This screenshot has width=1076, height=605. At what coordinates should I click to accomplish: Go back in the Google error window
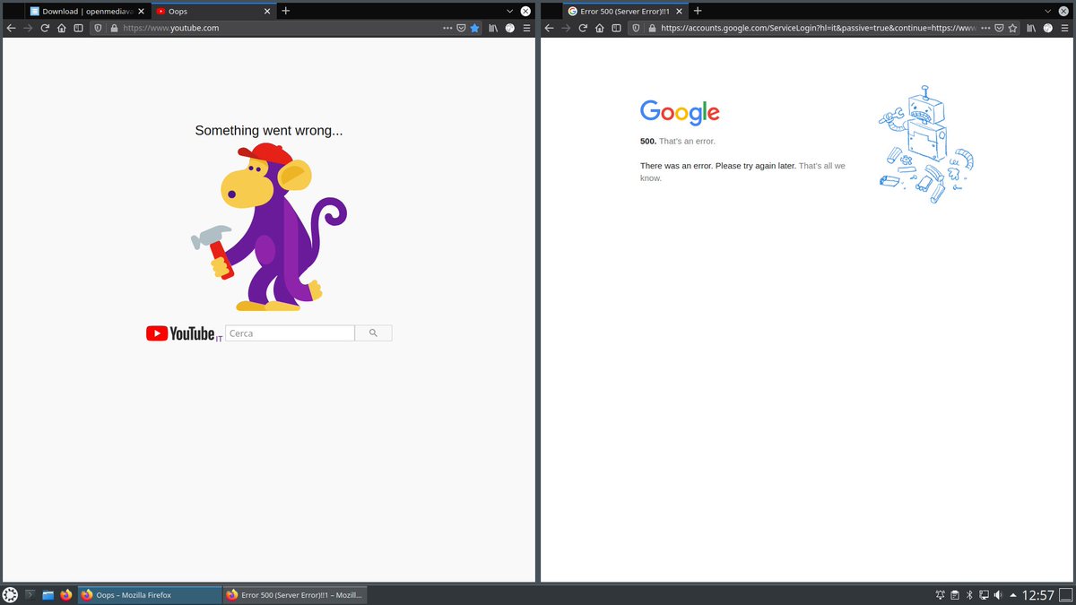click(x=549, y=28)
